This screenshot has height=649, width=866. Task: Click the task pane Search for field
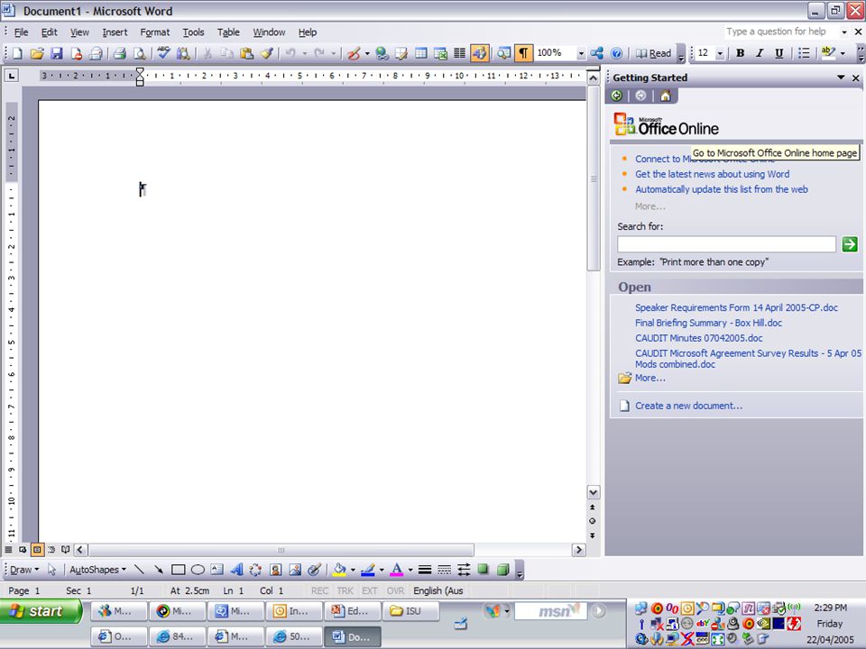click(x=726, y=244)
